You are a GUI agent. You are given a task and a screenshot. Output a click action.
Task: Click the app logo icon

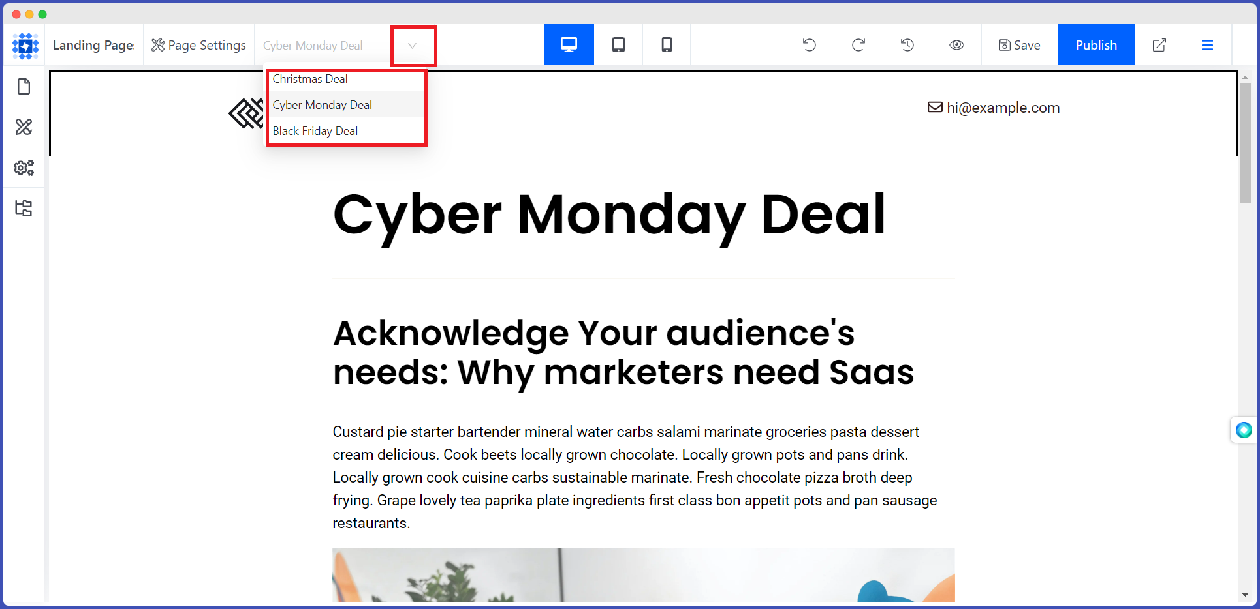point(25,46)
